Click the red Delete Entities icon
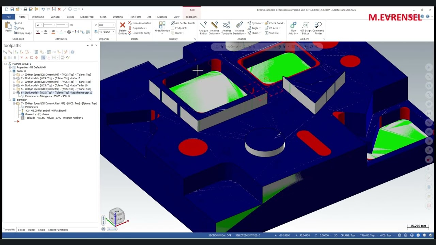 (123, 25)
